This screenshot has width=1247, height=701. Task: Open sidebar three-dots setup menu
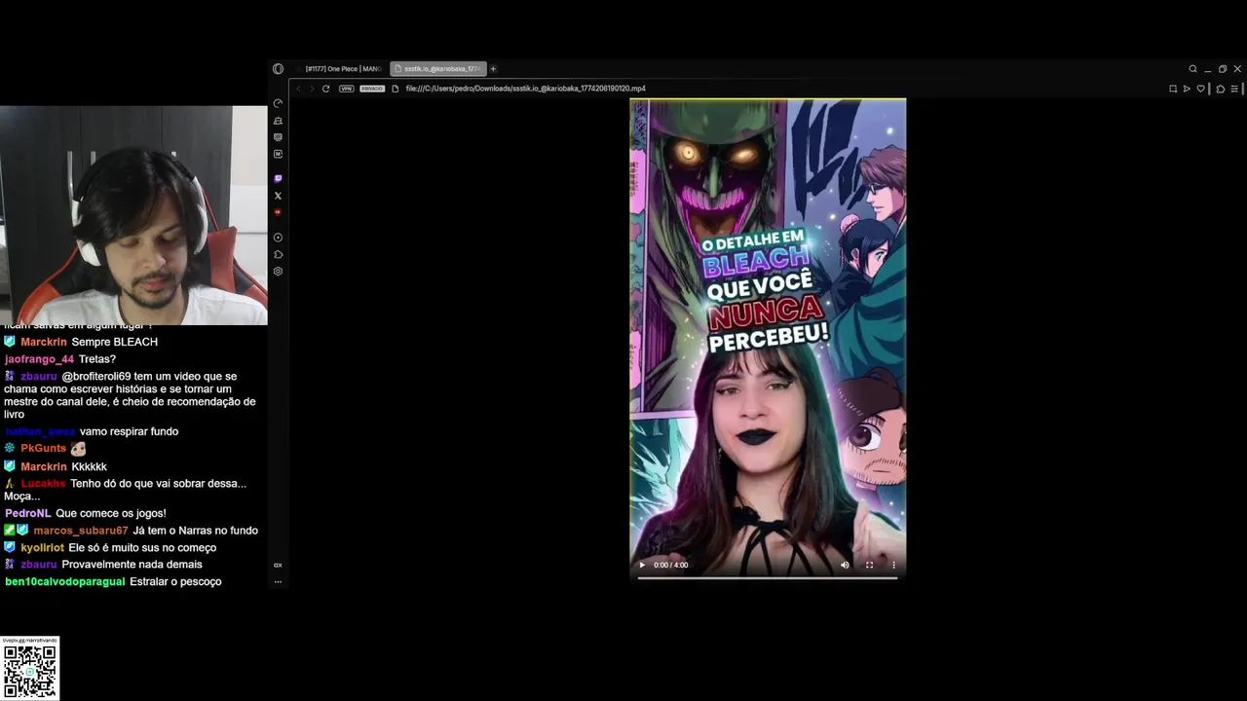click(278, 582)
